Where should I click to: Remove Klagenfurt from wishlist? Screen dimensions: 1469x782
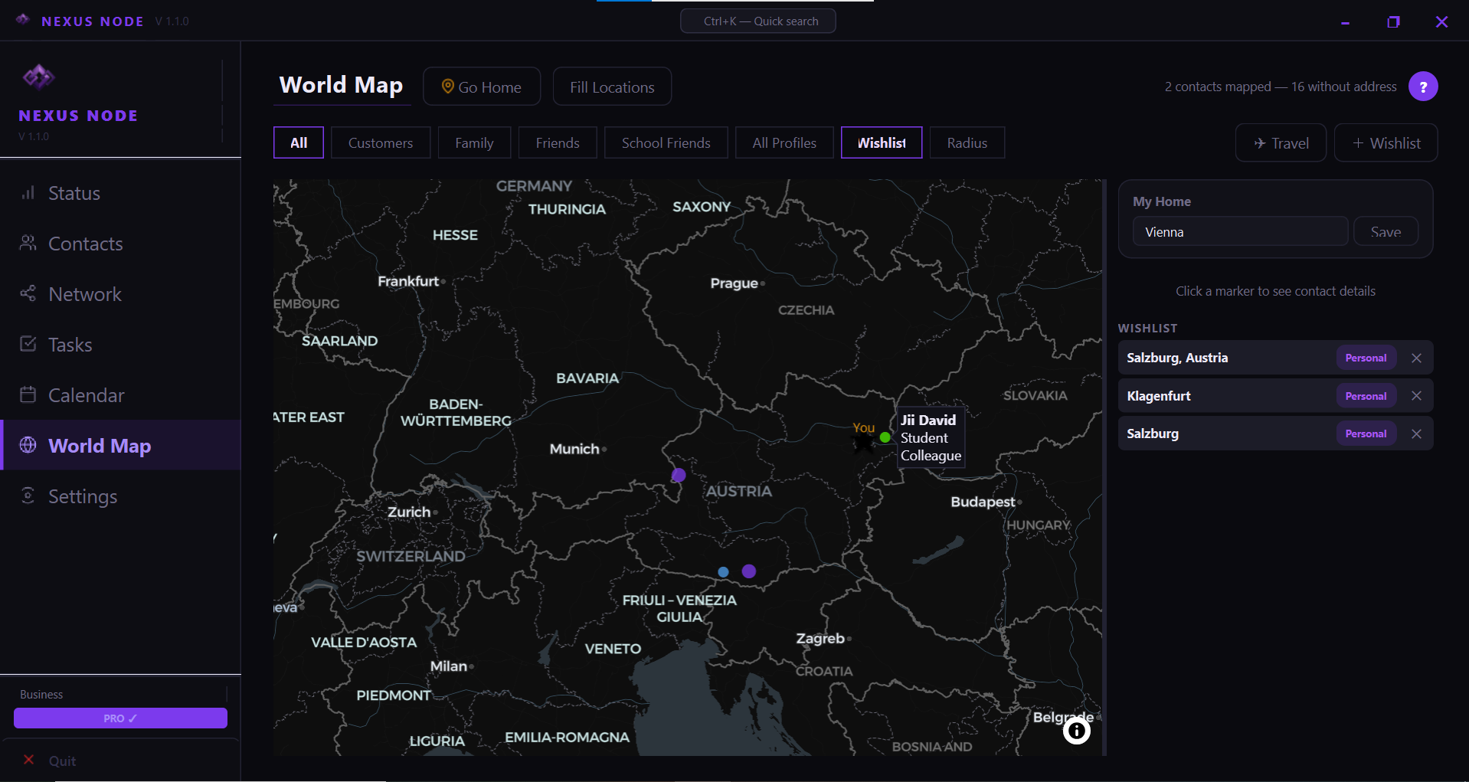pyautogui.click(x=1416, y=396)
